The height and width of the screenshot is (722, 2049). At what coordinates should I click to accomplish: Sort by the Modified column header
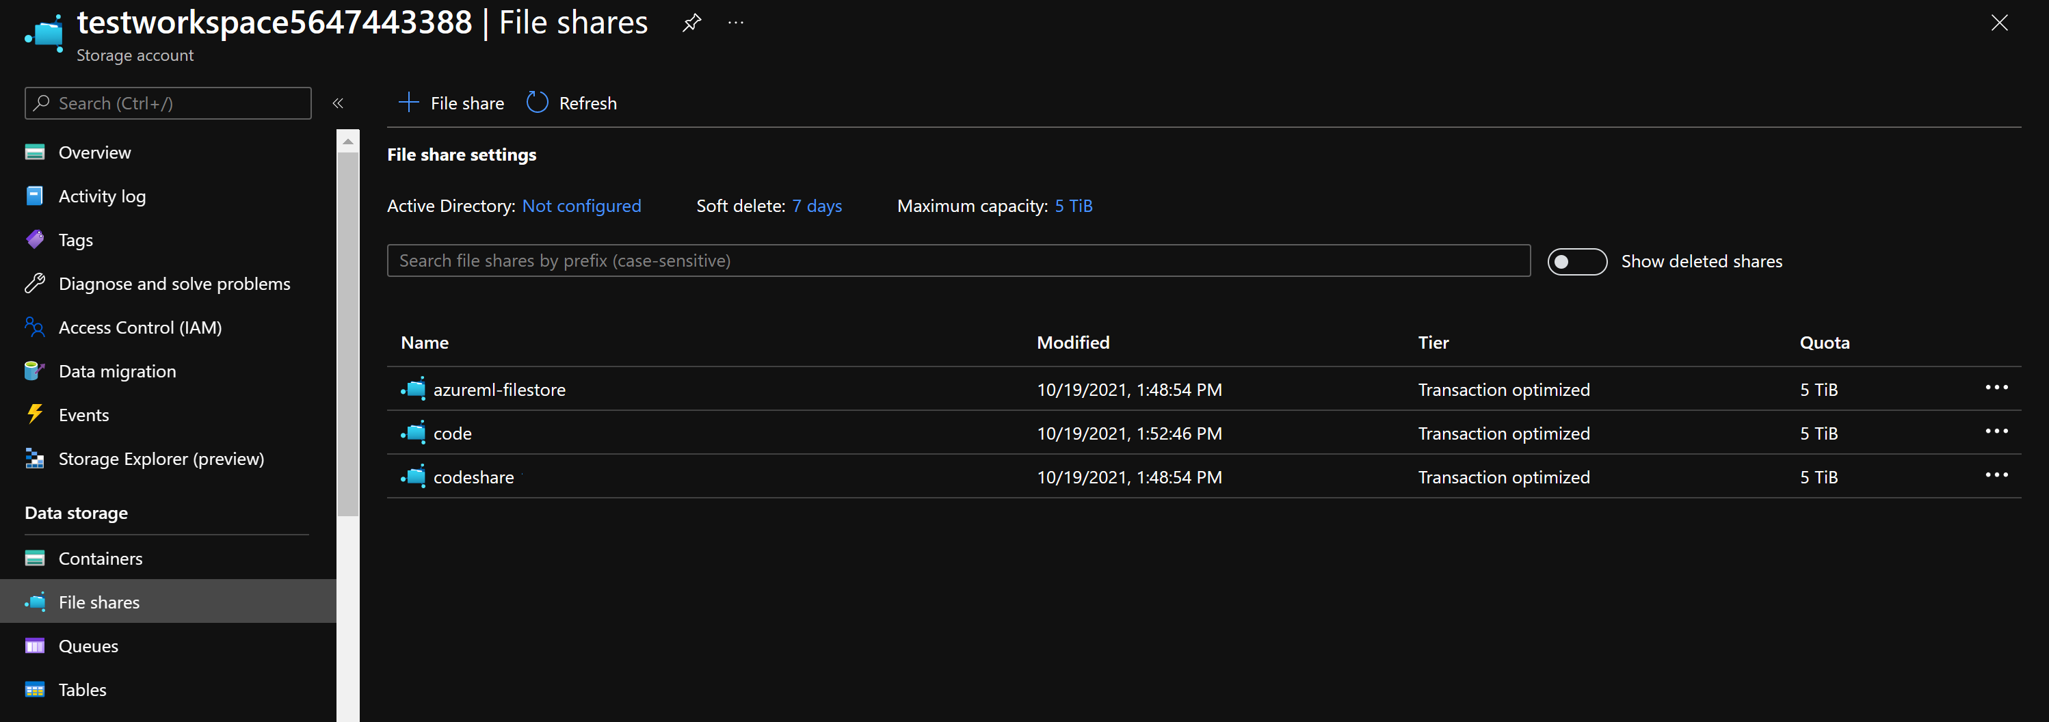(1073, 343)
